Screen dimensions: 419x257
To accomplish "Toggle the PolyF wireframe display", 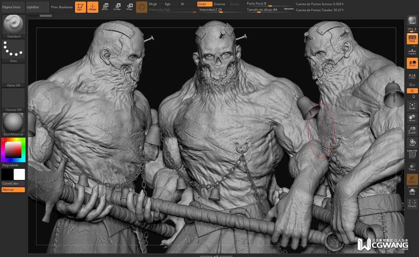I will tap(412, 155).
